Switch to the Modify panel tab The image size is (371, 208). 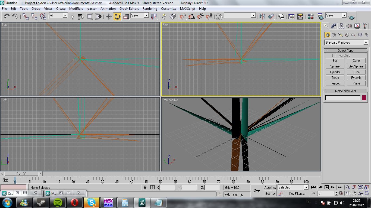coord(334,26)
